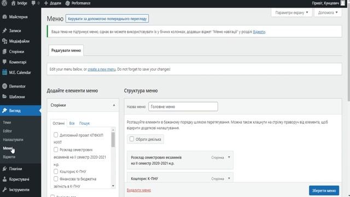The height and width of the screenshot is (197, 350).
Task: Click the pages list scrollbar thumb
Action: [113, 140]
